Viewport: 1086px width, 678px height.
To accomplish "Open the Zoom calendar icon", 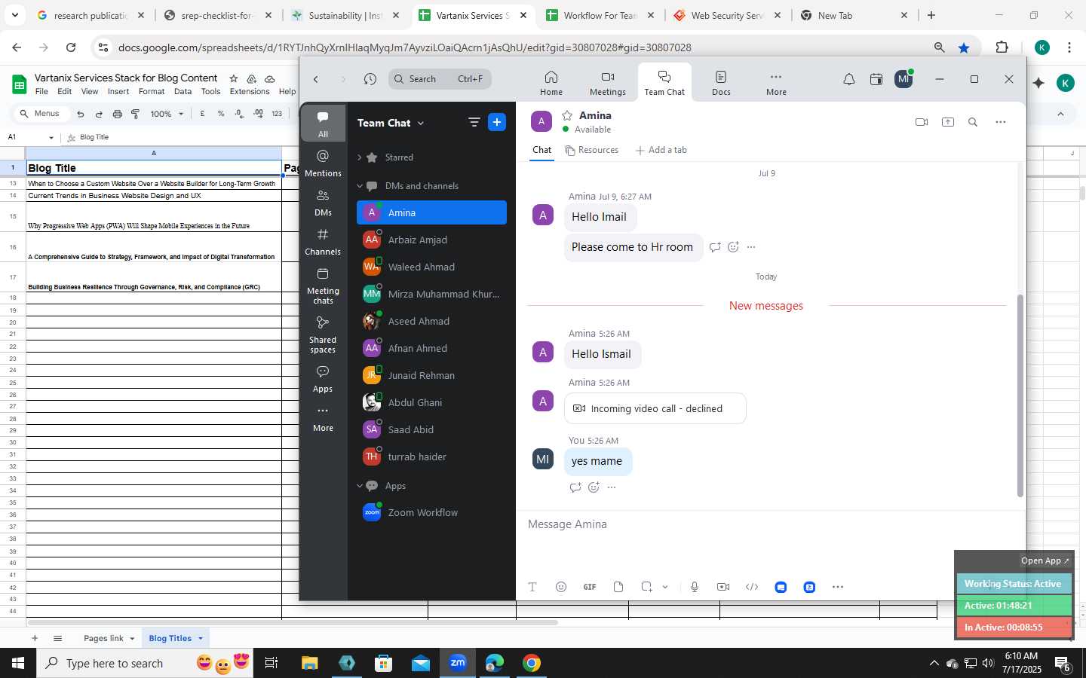I will (876, 79).
